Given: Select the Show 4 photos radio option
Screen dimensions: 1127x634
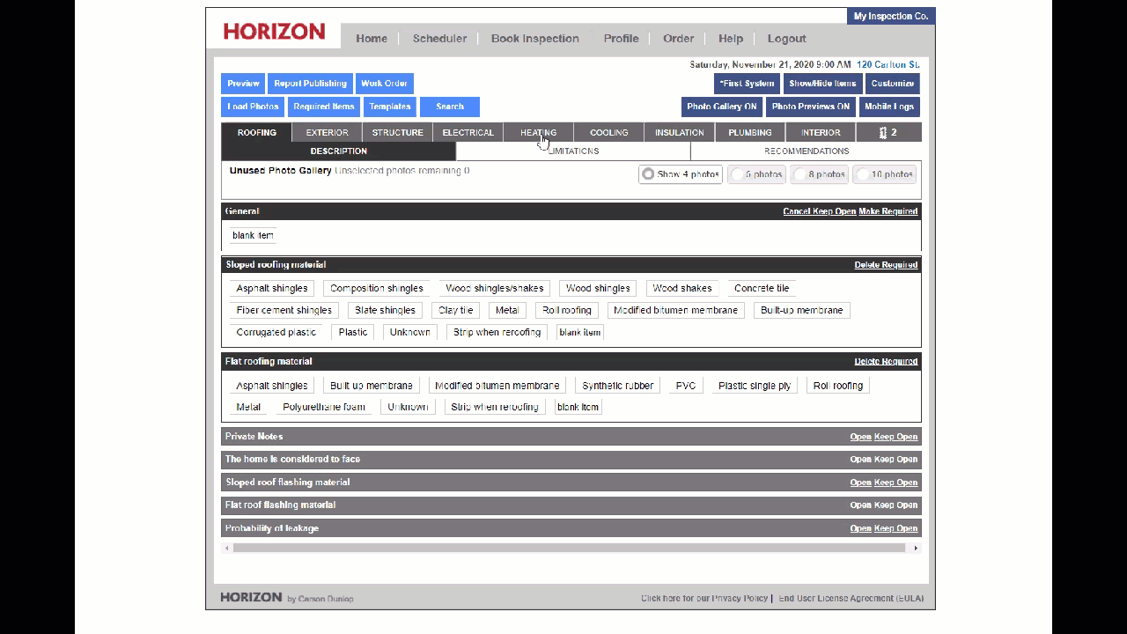Looking at the screenshot, I should (x=649, y=174).
